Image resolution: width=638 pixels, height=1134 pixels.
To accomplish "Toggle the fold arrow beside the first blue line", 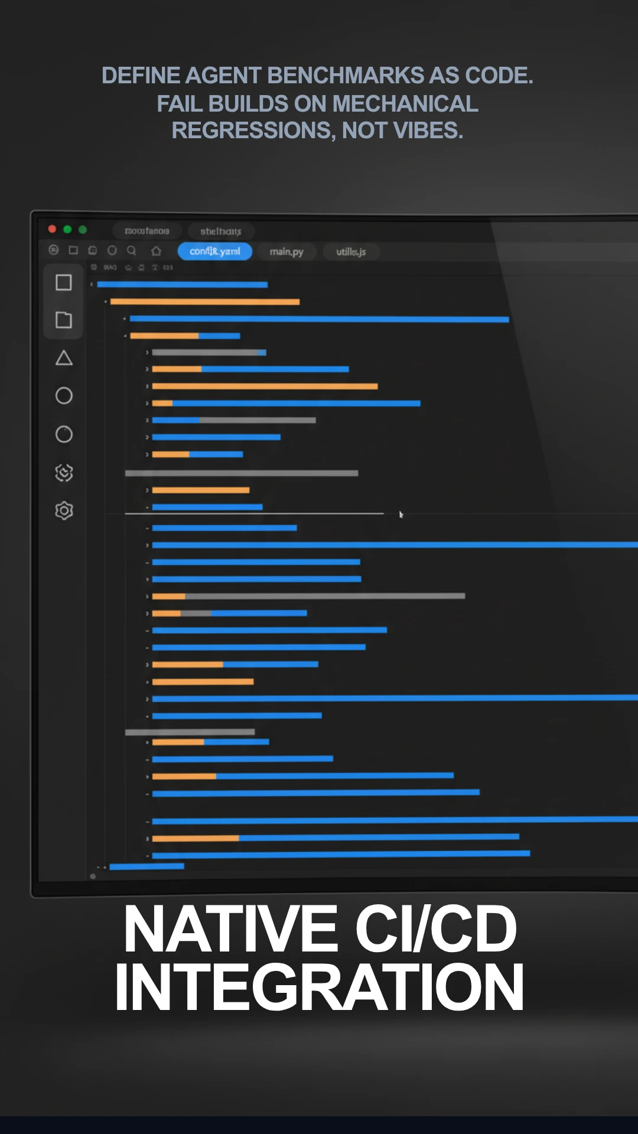I will pyautogui.click(x=92, y=285).
